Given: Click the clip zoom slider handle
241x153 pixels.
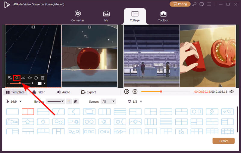Looking at the screenshot, I should (x=20, y=83).
